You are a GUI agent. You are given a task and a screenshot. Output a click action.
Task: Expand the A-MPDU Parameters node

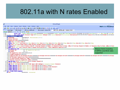(x=7, y=54)
